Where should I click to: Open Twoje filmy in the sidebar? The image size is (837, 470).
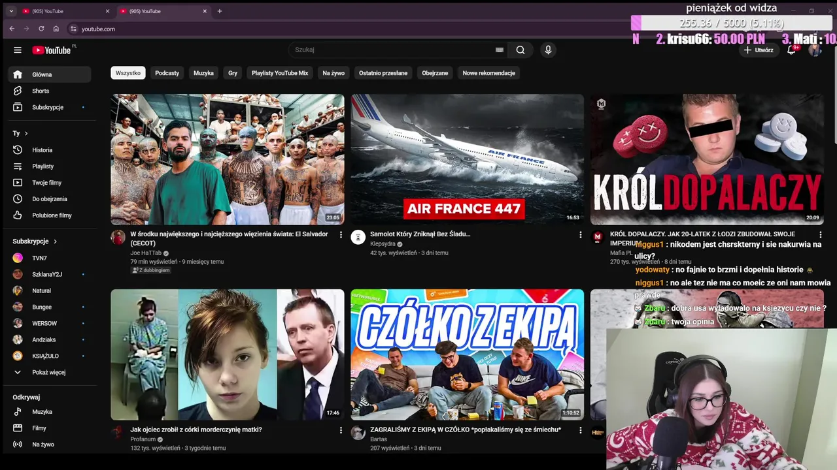coord(50,183)
